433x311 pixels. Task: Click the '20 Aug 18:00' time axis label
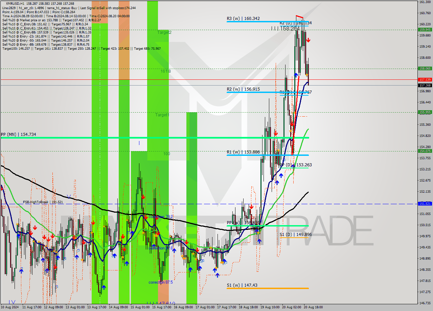point(313,307)
